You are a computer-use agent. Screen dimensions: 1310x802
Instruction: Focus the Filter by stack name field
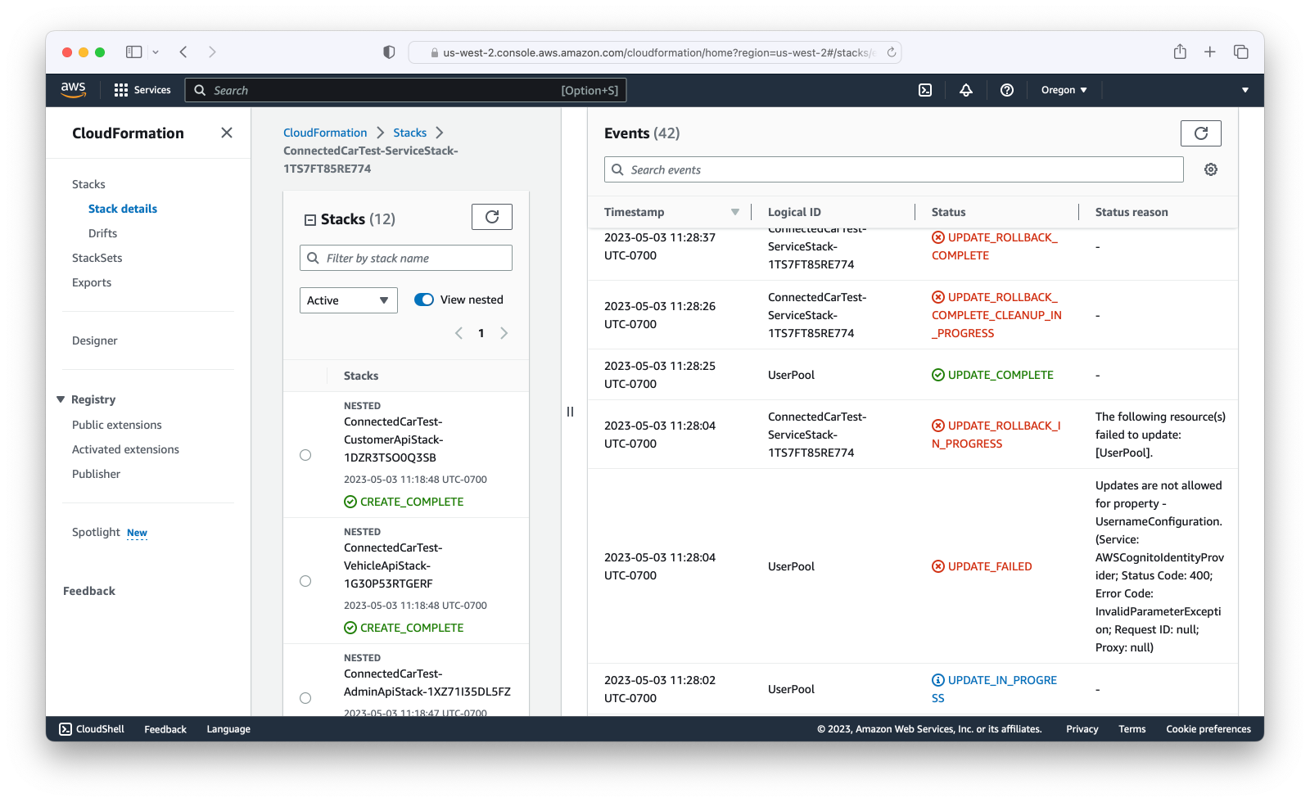[x=406, y=258]
